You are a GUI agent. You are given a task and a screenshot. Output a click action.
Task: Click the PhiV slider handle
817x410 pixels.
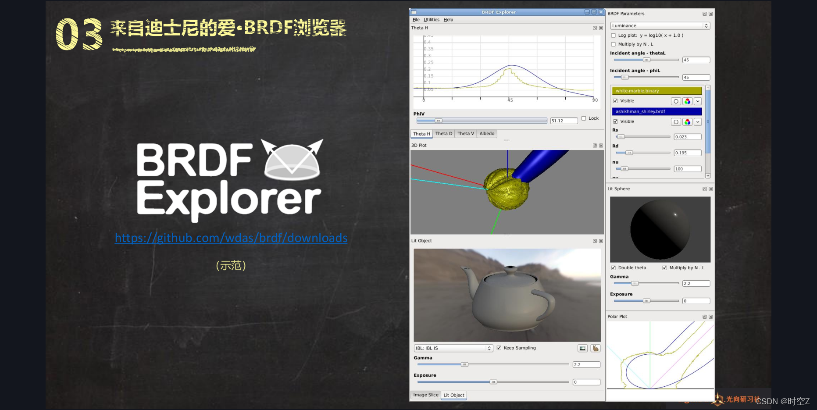click(439, 121)
